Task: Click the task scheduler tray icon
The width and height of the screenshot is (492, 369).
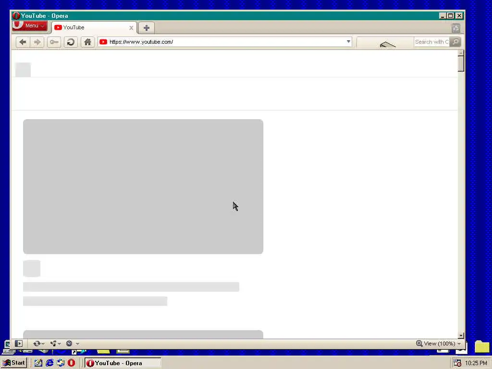Action: pos(457,363)
